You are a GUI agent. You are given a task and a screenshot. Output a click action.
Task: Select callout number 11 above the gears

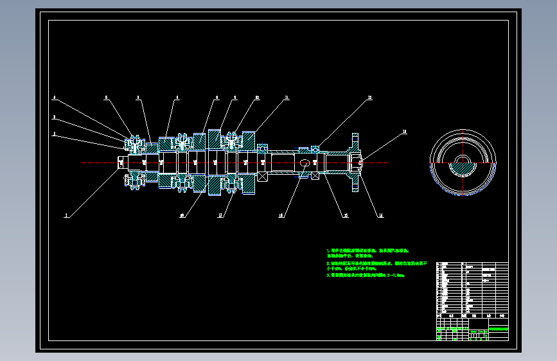287,98
